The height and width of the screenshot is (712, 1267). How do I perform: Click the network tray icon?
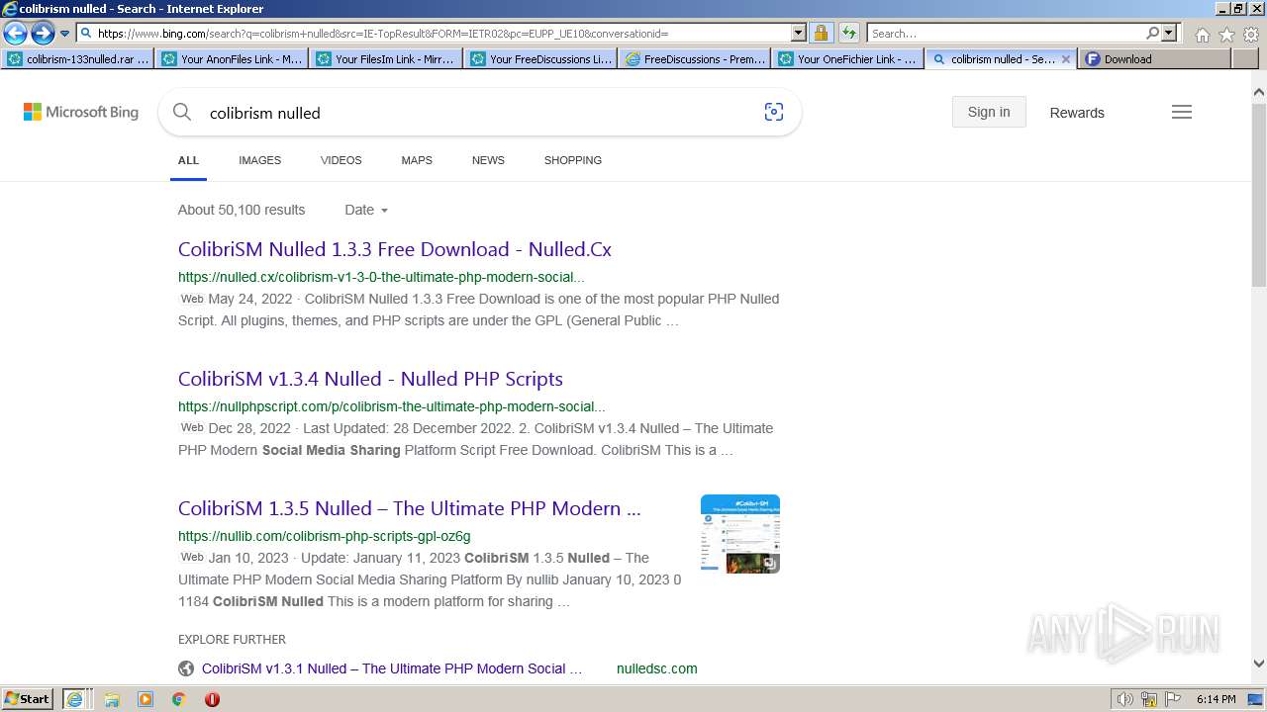[1149, 699]
